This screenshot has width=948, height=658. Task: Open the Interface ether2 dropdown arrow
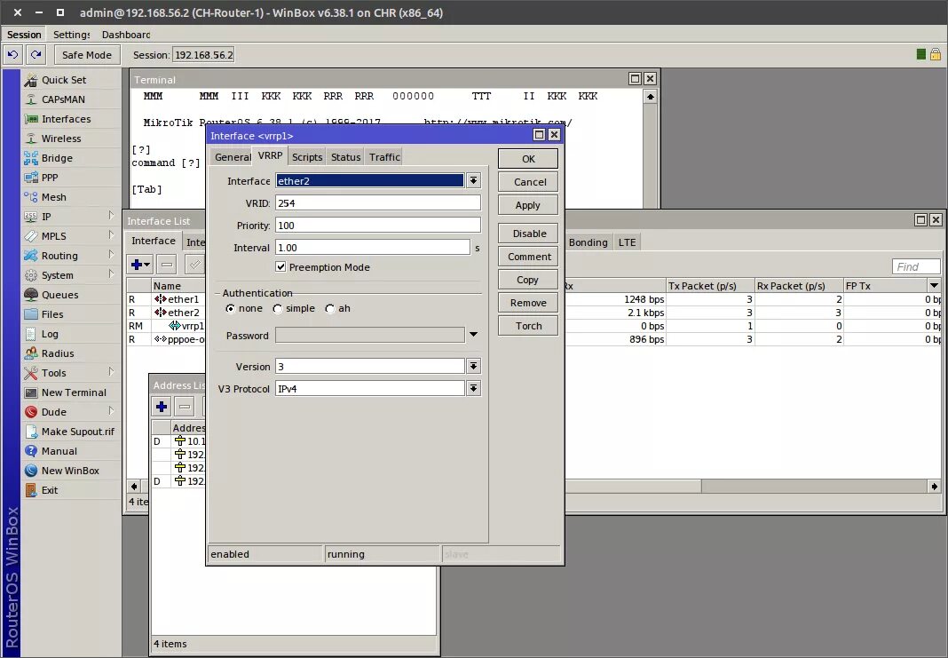pyautogui.click(x=473, y=180)
